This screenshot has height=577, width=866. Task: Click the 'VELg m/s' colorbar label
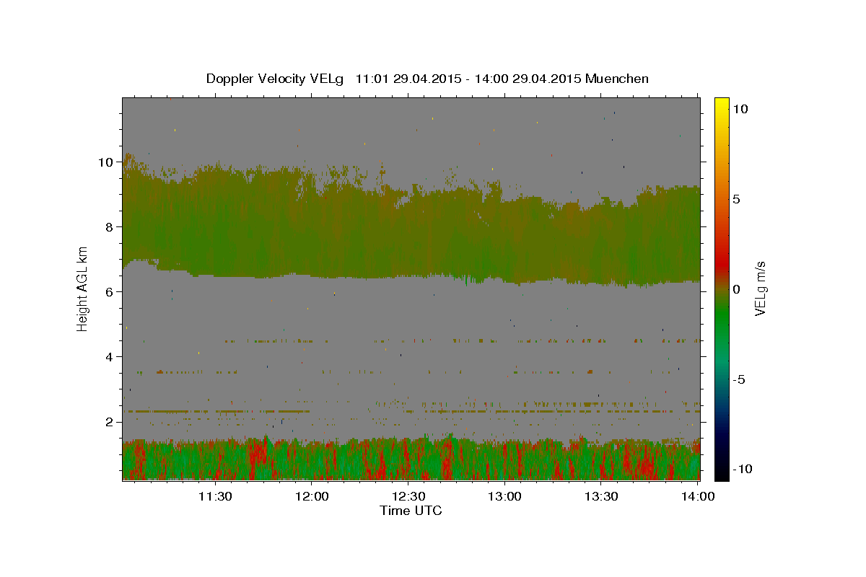[x=761, y=289]
